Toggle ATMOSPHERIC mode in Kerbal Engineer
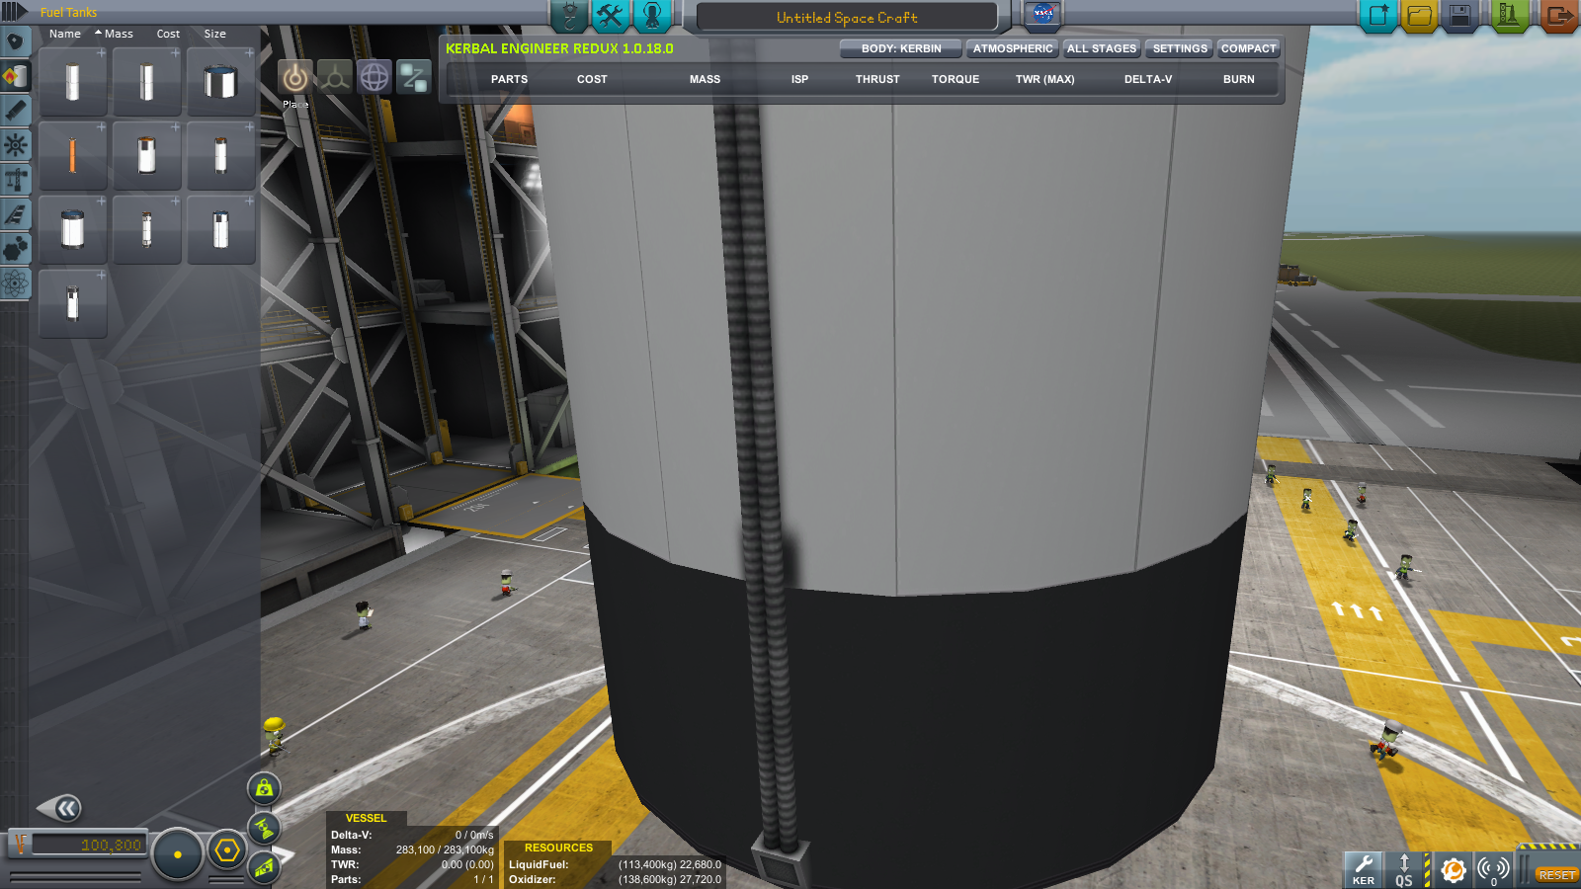 (1013, 48)
